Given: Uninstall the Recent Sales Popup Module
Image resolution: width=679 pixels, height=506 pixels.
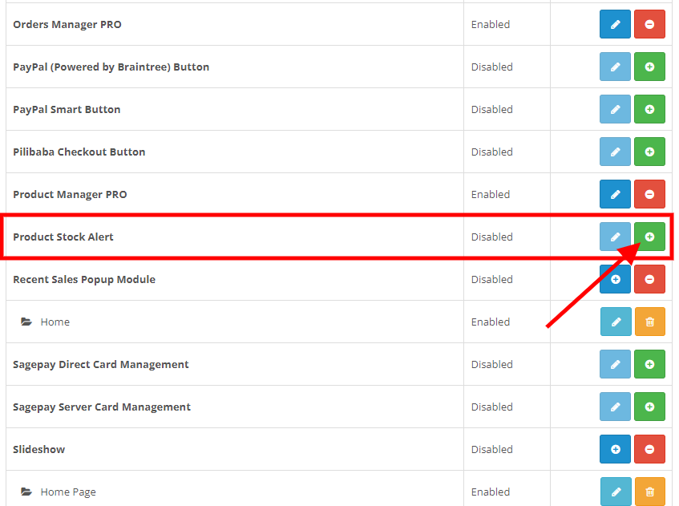Looking at the screenshot, I should (649, 279).
